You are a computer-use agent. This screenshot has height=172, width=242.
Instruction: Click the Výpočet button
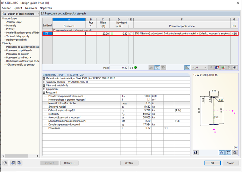(49, 163)
